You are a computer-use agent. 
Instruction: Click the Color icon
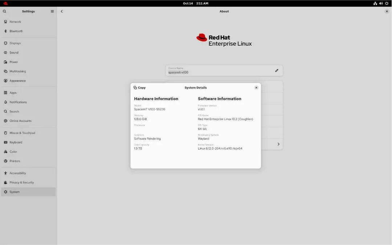(x=5, y=151)
